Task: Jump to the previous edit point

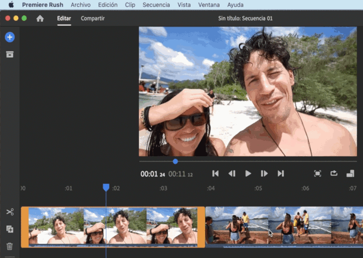Action: (216, 174)
